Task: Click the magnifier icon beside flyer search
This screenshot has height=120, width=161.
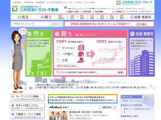Action: click(x=58, y=72)
